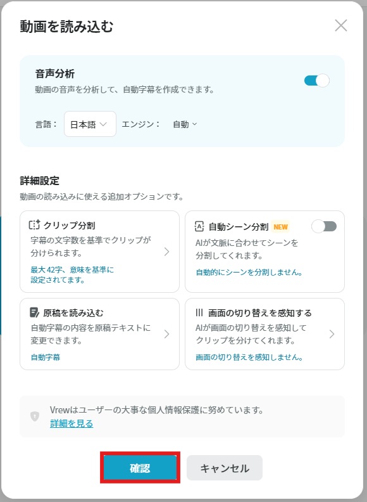Image resolution: width=367 pixels, height=502 pixels.
Task: Expand 画面の切り替えを感知する via chevron
Action: coord(332,334)
